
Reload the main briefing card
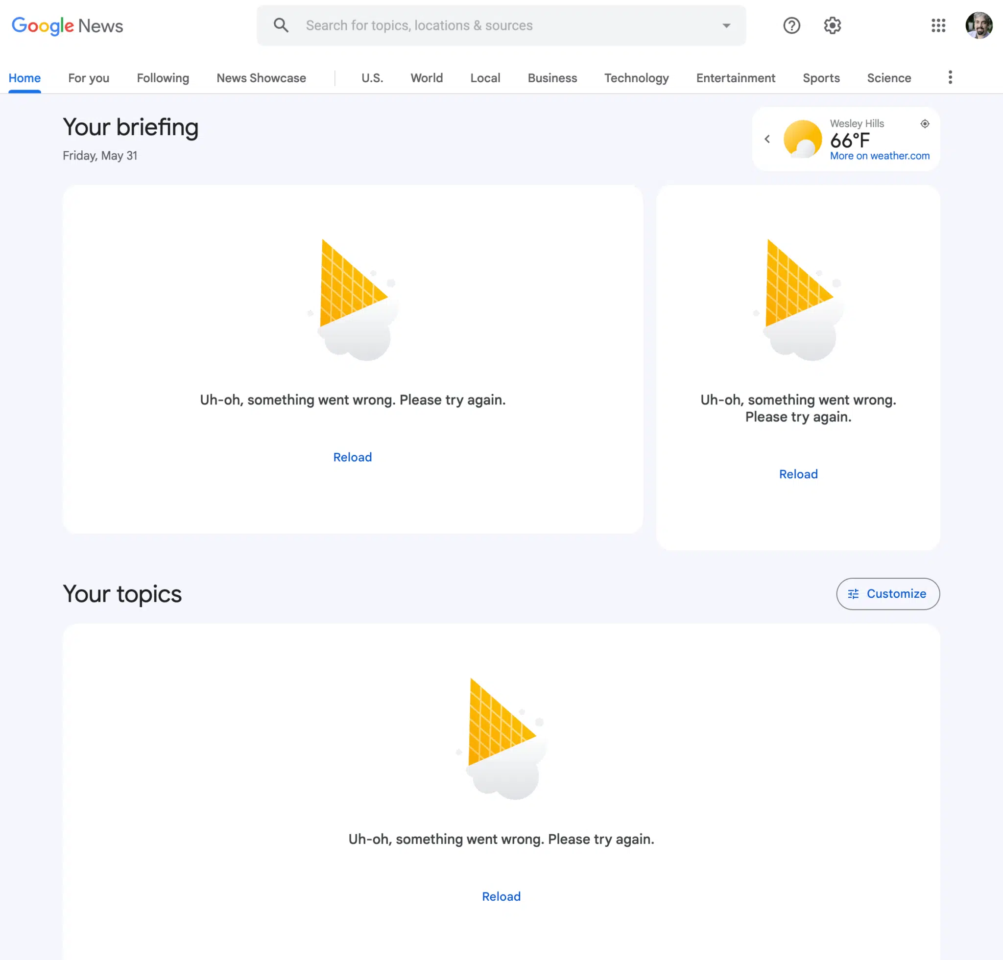click(x=353, y=457)
